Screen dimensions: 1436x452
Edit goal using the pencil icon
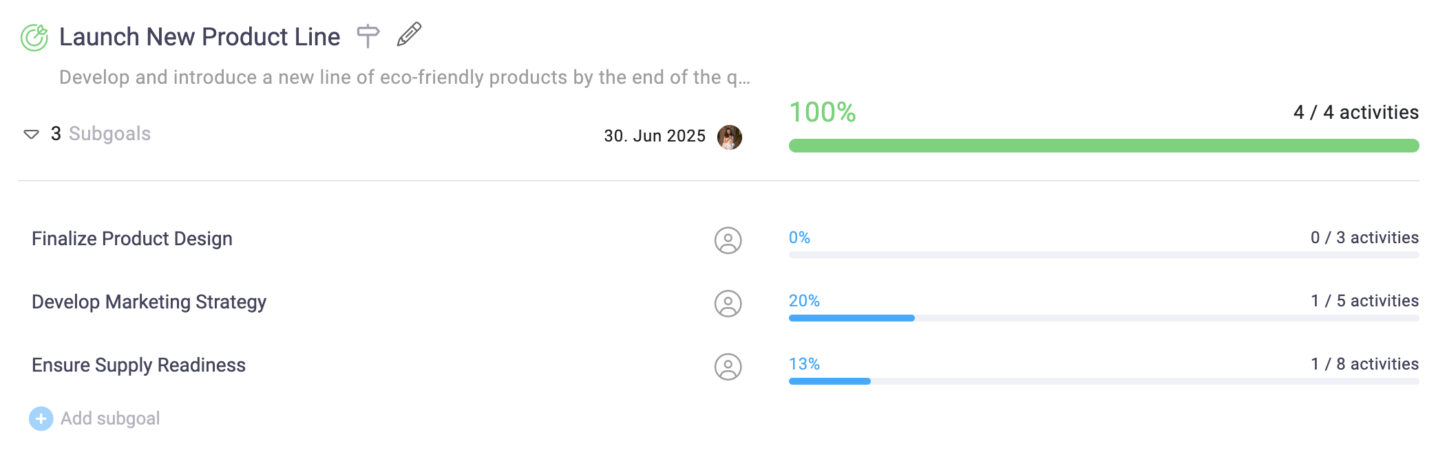(409, 34)
